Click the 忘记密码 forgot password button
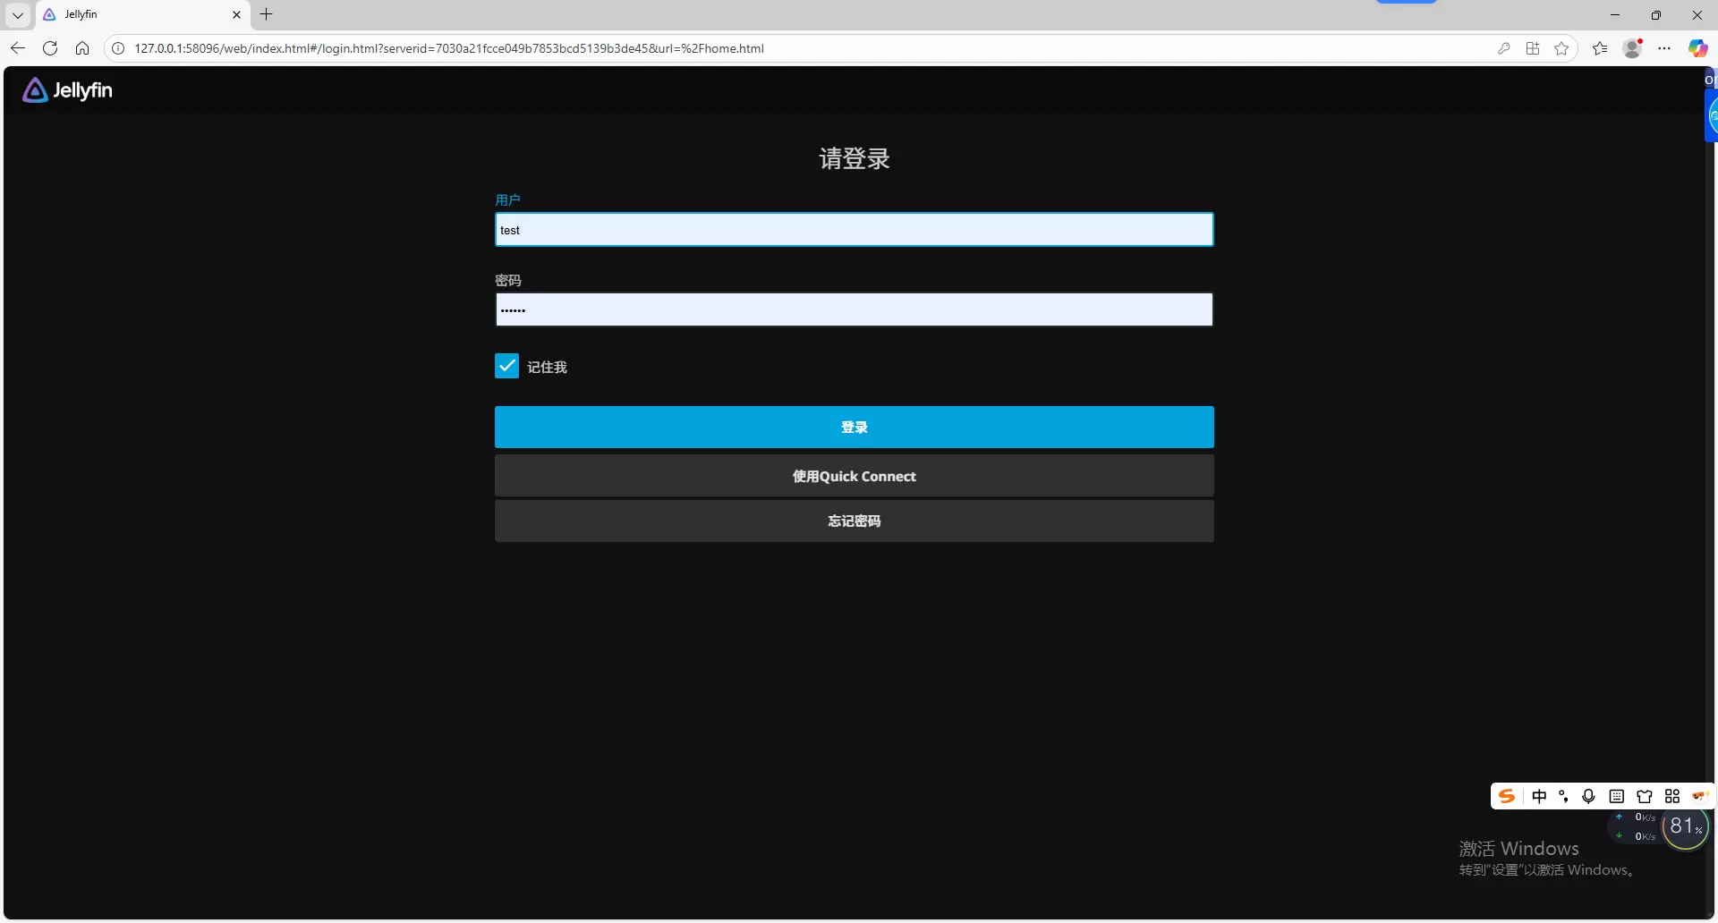The width and height of the screenshot is (1718, 923). [854, 521]
